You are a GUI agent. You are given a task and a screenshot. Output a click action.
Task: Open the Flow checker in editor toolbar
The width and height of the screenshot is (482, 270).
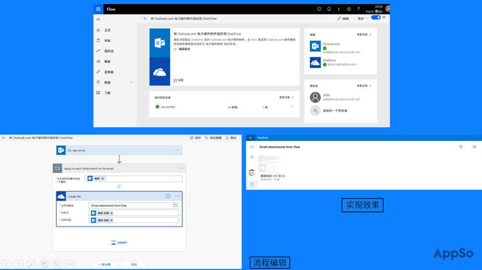tap(213, 138)
